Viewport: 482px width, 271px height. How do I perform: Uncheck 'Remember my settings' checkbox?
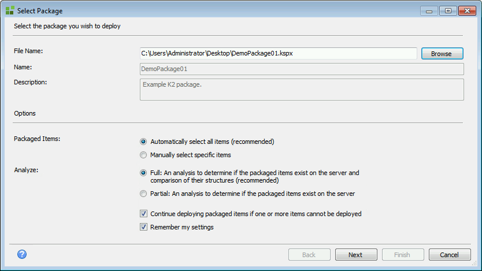click(144, 227)
